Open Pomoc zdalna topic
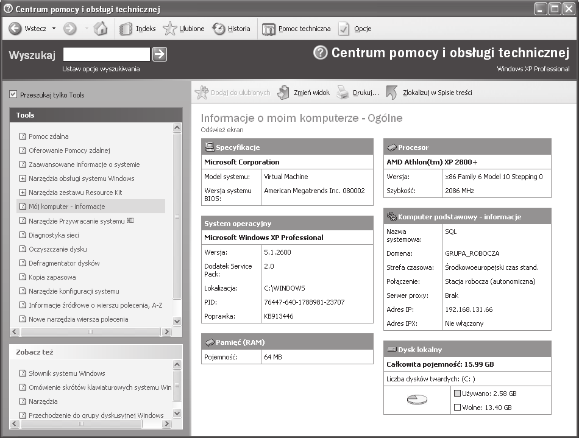This screenshot has width=579, height=438. pos(48,136)
